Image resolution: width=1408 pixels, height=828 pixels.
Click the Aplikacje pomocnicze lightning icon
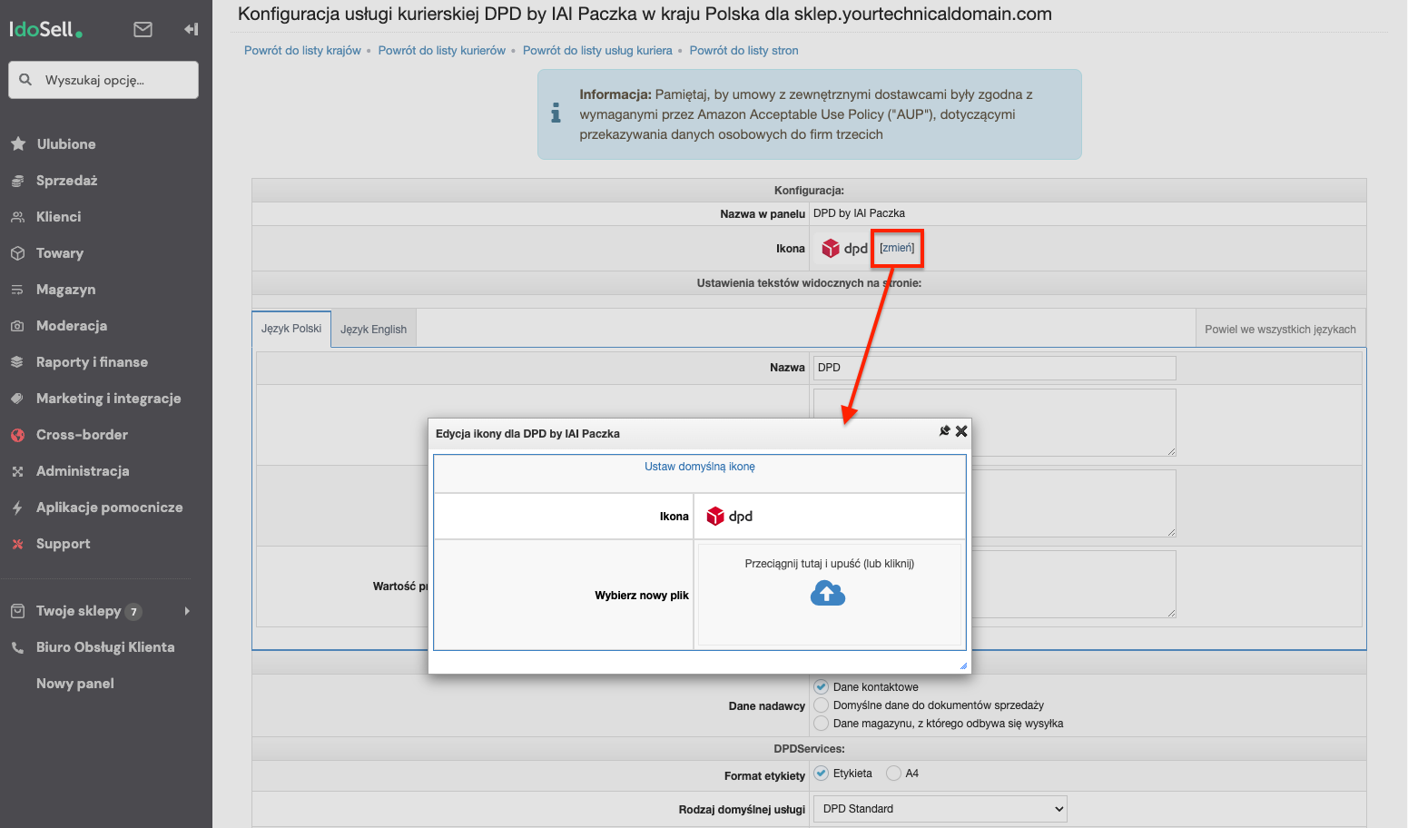click(x=17, y=508)
